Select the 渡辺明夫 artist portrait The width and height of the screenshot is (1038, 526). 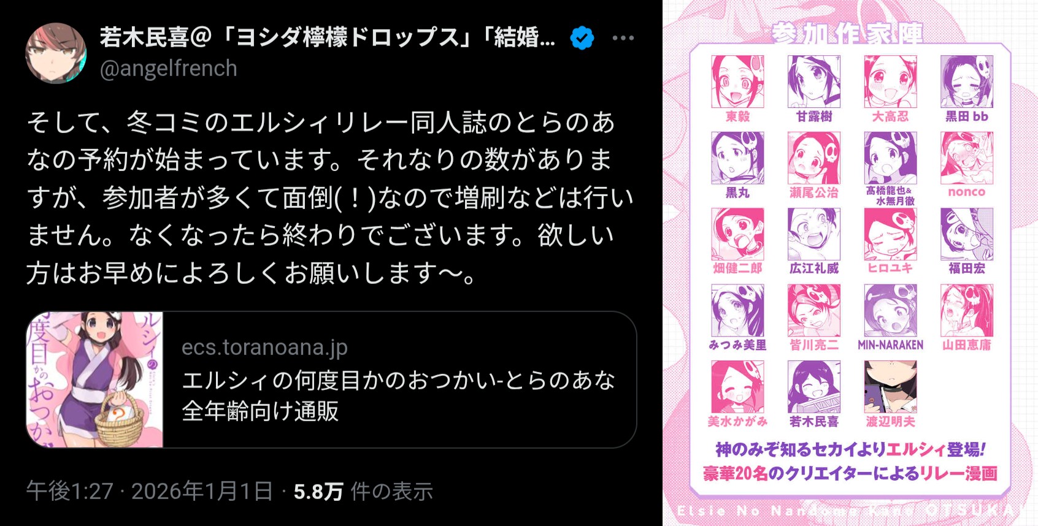[x=890, y=386]
